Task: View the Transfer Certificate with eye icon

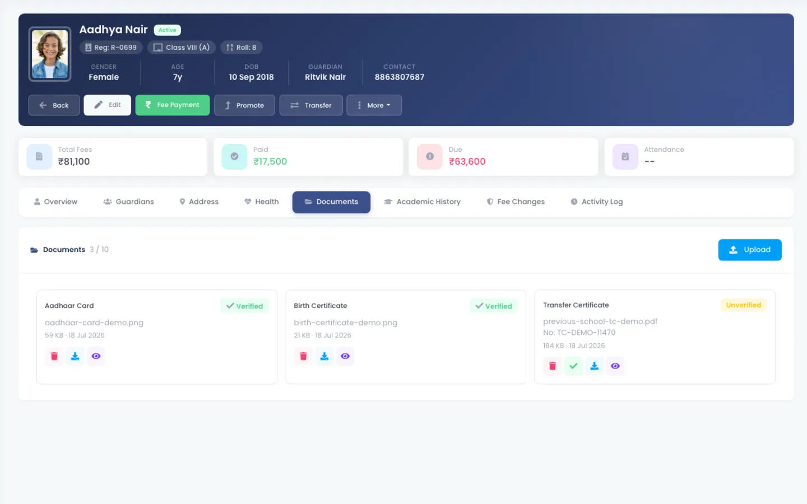Action: pyautogui.click(x=615, y=366)
